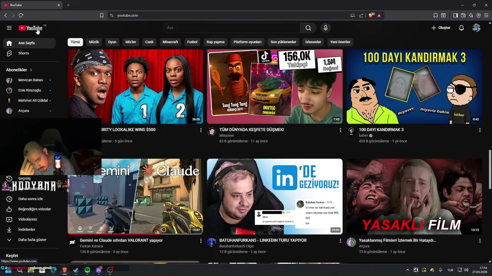Go back with browser back arrow
This screenshot has width=492, height=276.
(6, 15)
